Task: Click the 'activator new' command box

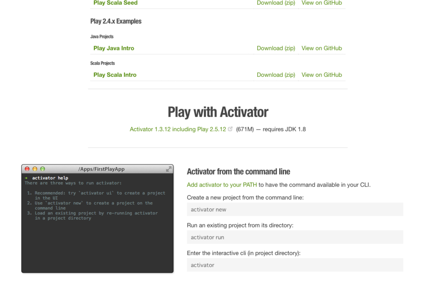Action: (295, 210)
